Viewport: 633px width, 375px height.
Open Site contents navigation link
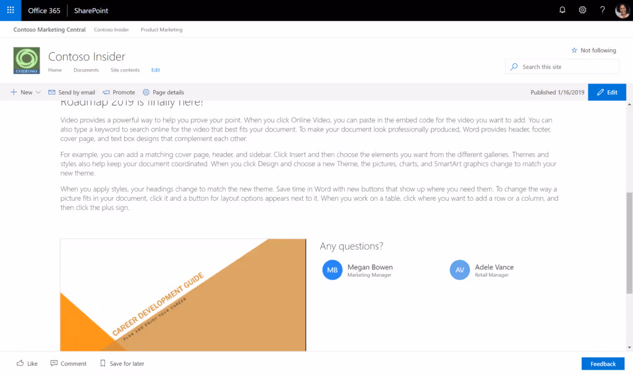pyautogui.click(x=125, y=70)
